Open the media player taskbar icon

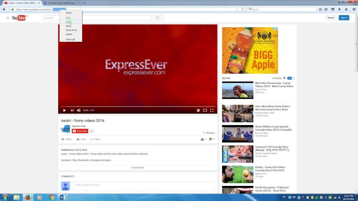[40, 198]
